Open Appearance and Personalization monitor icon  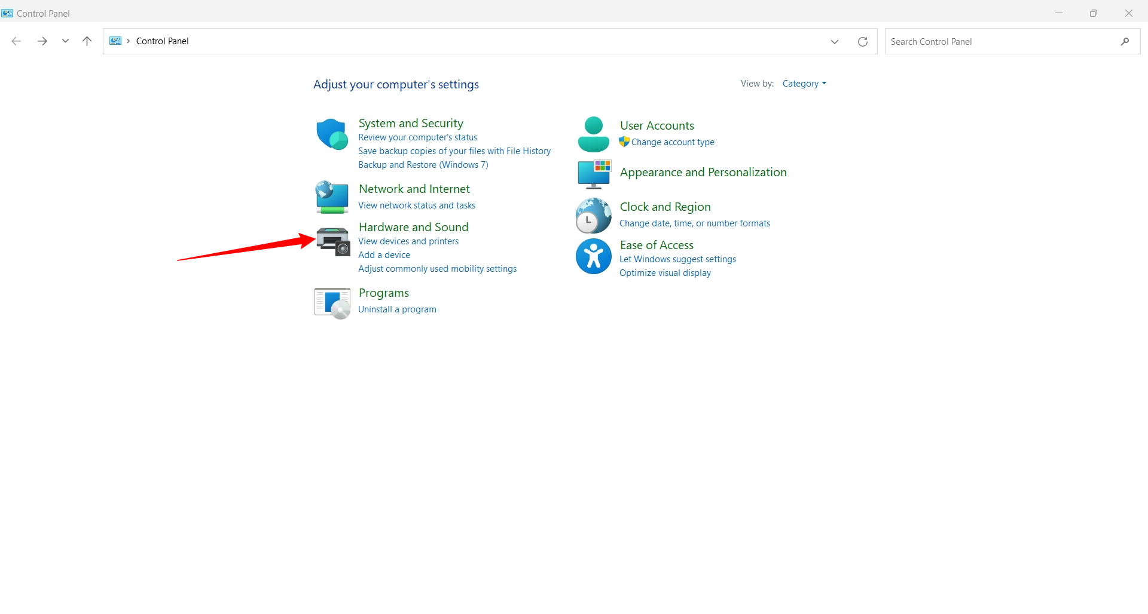[x=594, y=174]
